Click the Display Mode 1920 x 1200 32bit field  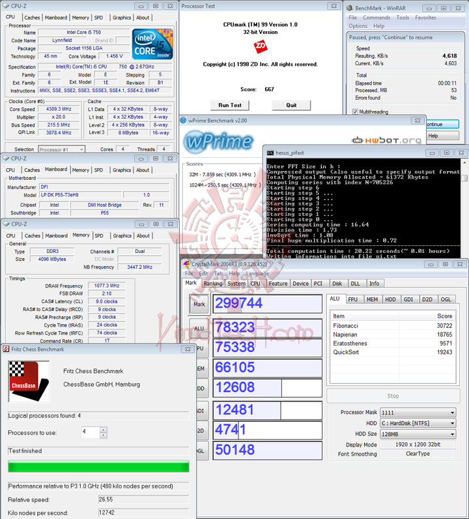(x=418, y=445)
